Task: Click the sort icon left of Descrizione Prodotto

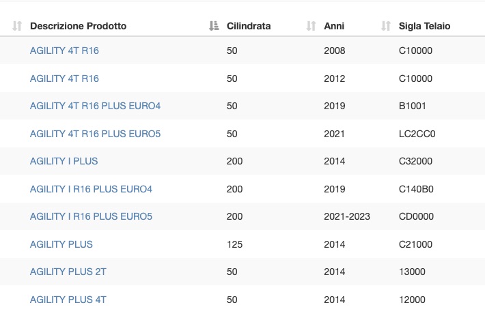Action: pyautogui.click(x=17, y=26)
